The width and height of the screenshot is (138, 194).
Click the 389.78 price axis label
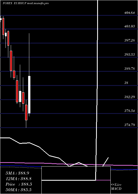[129, 68]
